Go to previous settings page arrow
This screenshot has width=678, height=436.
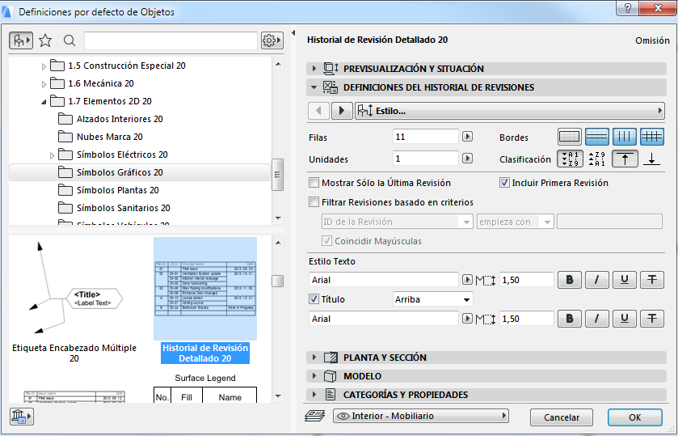click(319, 111)
